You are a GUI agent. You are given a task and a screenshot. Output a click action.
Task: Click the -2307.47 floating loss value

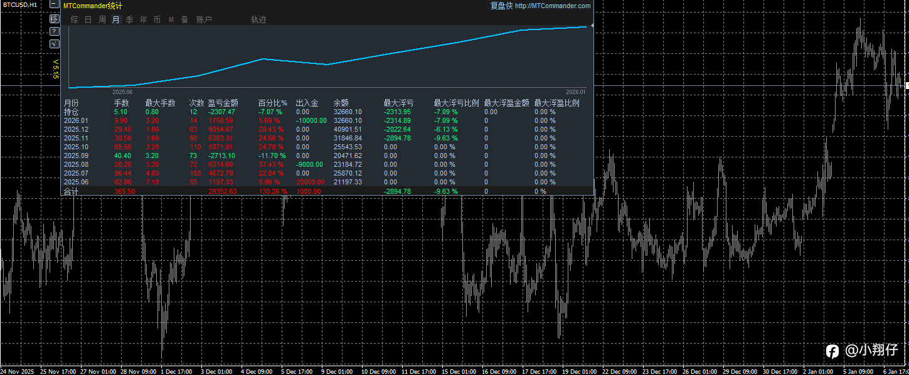coord(221,112)
